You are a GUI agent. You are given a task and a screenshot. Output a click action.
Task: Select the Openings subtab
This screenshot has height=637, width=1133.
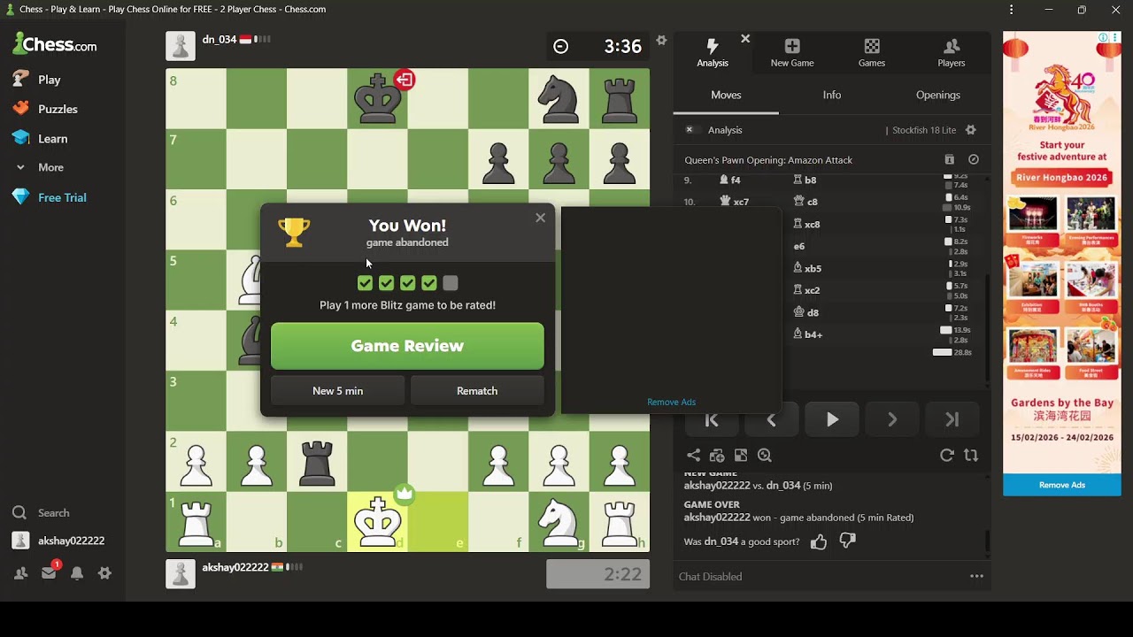[x=938, y=96]
